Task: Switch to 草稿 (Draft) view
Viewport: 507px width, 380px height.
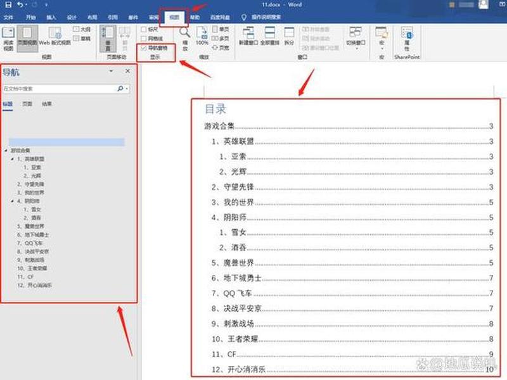Action: pyautogui.click(x=82, y=39)
